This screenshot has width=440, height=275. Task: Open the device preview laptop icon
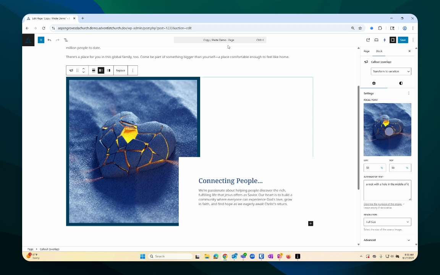[x=376, y=40]
